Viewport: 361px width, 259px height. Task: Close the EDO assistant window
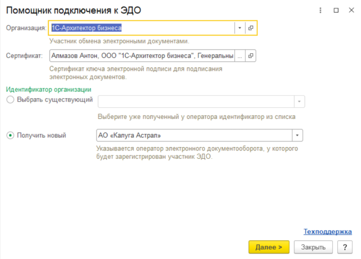(352, 10)
